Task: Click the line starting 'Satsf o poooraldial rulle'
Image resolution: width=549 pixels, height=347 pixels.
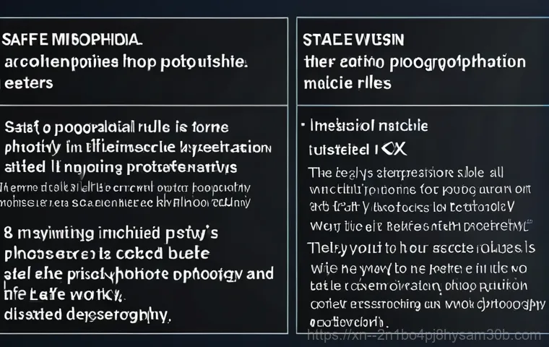Action: coord(116,127)
